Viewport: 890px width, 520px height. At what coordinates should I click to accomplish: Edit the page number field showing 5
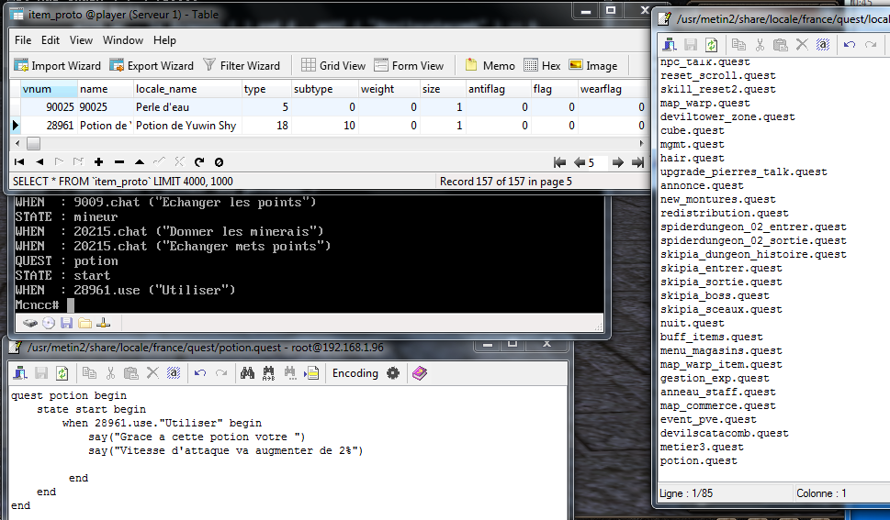(x=597, y=162)
